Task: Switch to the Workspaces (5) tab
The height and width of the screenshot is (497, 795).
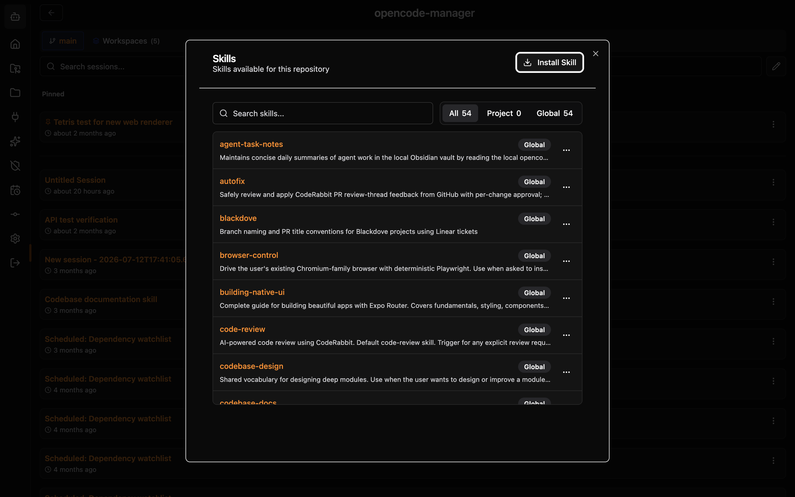Action: [126, 41]
